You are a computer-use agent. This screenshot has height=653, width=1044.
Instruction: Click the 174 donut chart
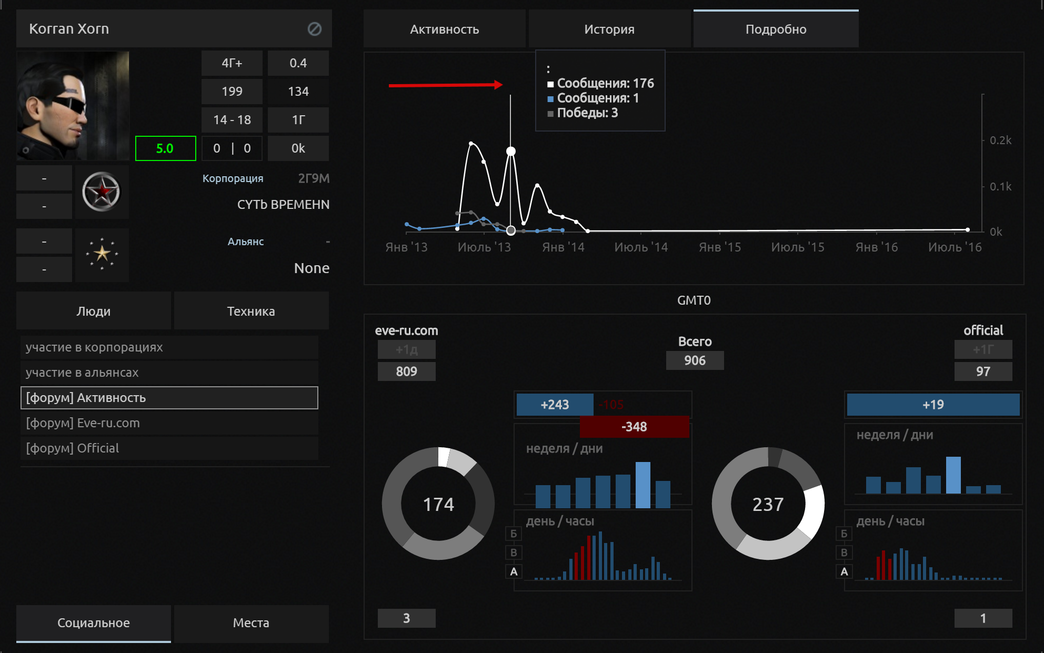coord(438,504)
